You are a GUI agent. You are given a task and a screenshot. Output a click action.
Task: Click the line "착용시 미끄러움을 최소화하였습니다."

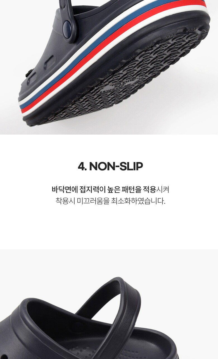(x=110, y=201)
